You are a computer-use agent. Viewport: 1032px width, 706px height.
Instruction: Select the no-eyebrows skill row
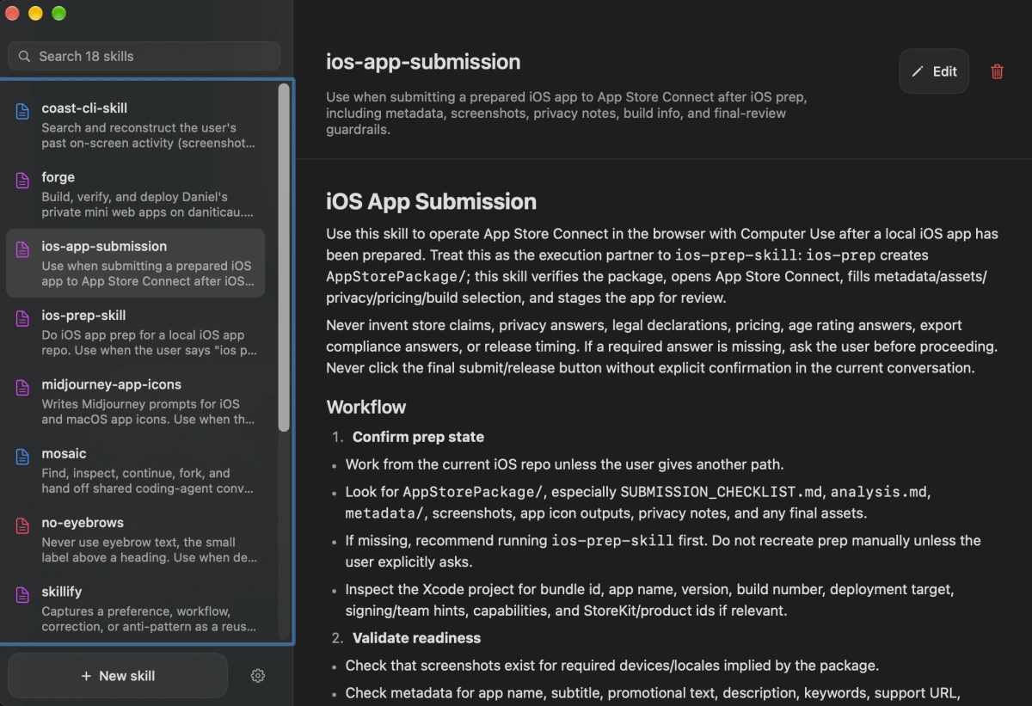click(136, 539)
